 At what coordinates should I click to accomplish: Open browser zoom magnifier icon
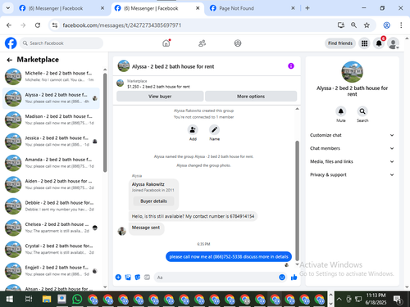[353, 25]
